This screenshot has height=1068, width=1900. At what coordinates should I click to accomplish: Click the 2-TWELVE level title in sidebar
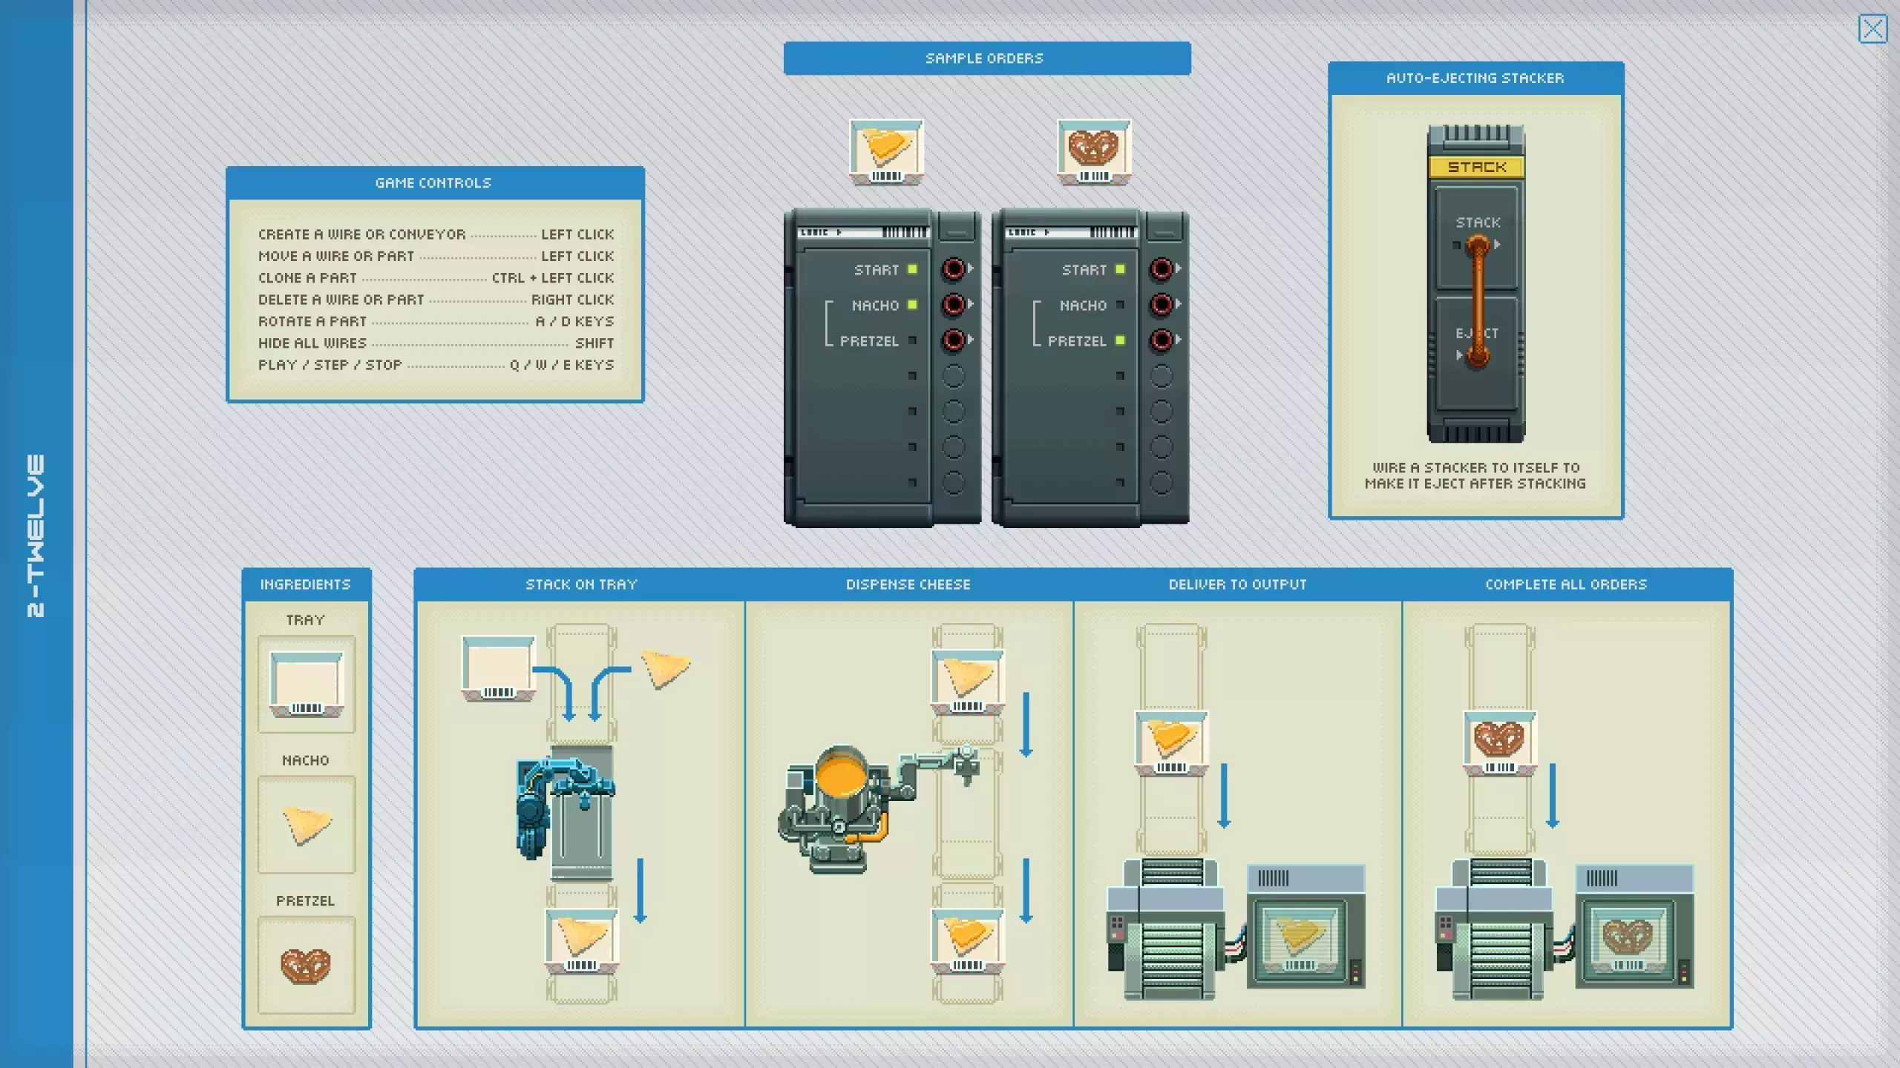35,535
